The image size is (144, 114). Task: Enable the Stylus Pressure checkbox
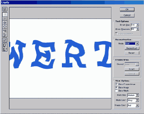(x=116, y=33)
